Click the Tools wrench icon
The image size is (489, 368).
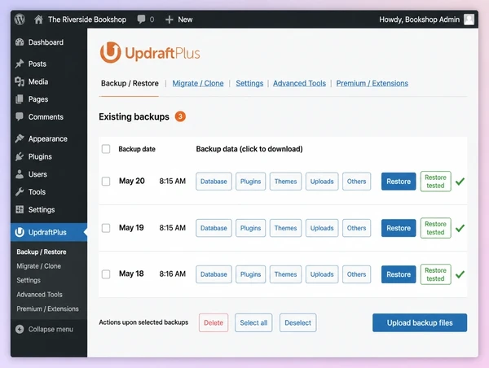tap(20, 192)
